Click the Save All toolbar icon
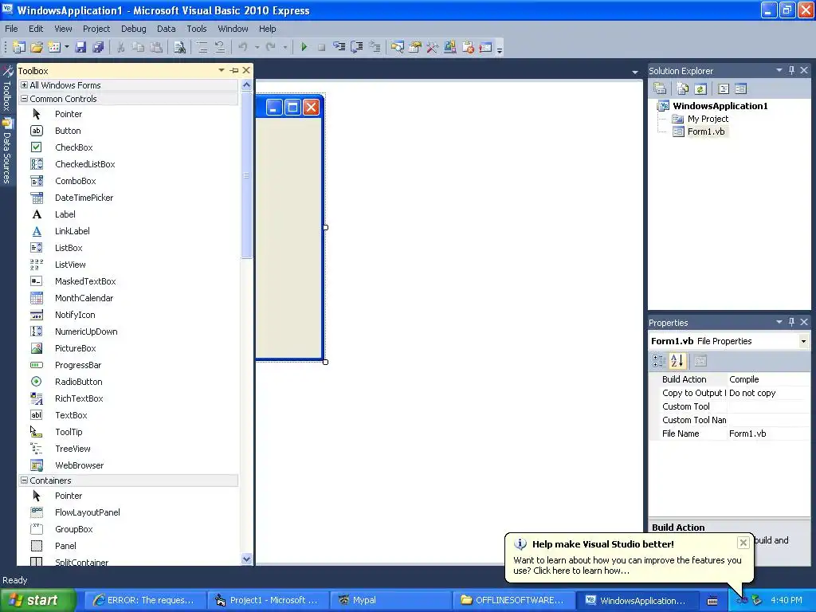 [98, 47]
